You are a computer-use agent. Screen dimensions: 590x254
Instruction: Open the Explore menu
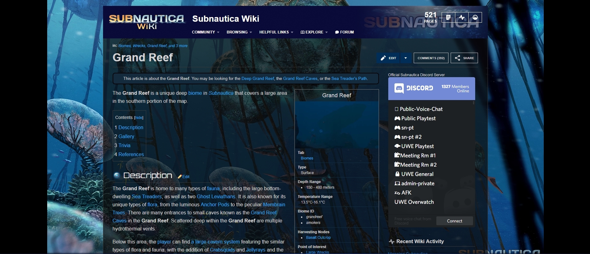point(314,32)
